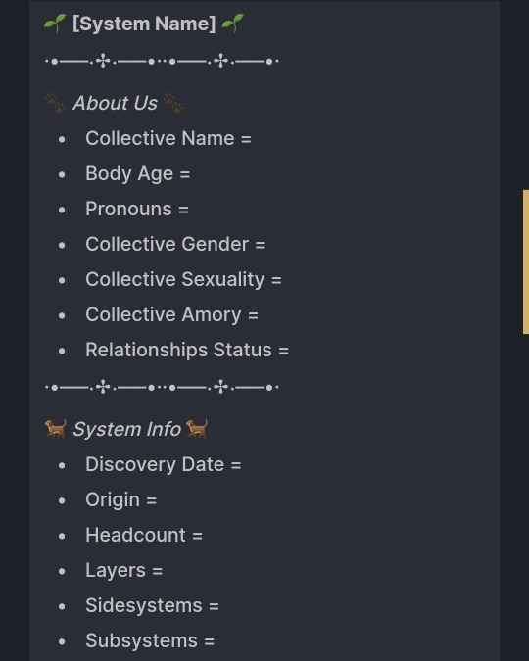
Task: Click the Collective Amory = line
Action: 171,315
